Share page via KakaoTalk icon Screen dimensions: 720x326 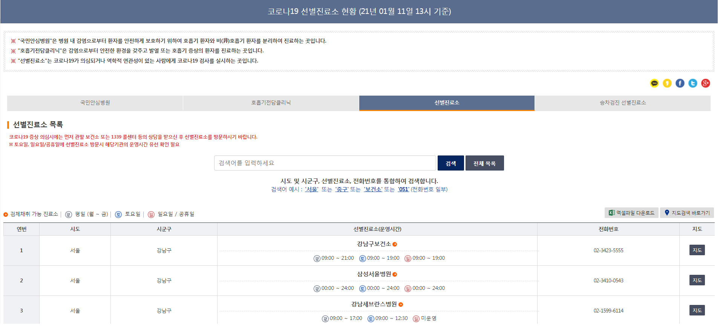[654, 83]
